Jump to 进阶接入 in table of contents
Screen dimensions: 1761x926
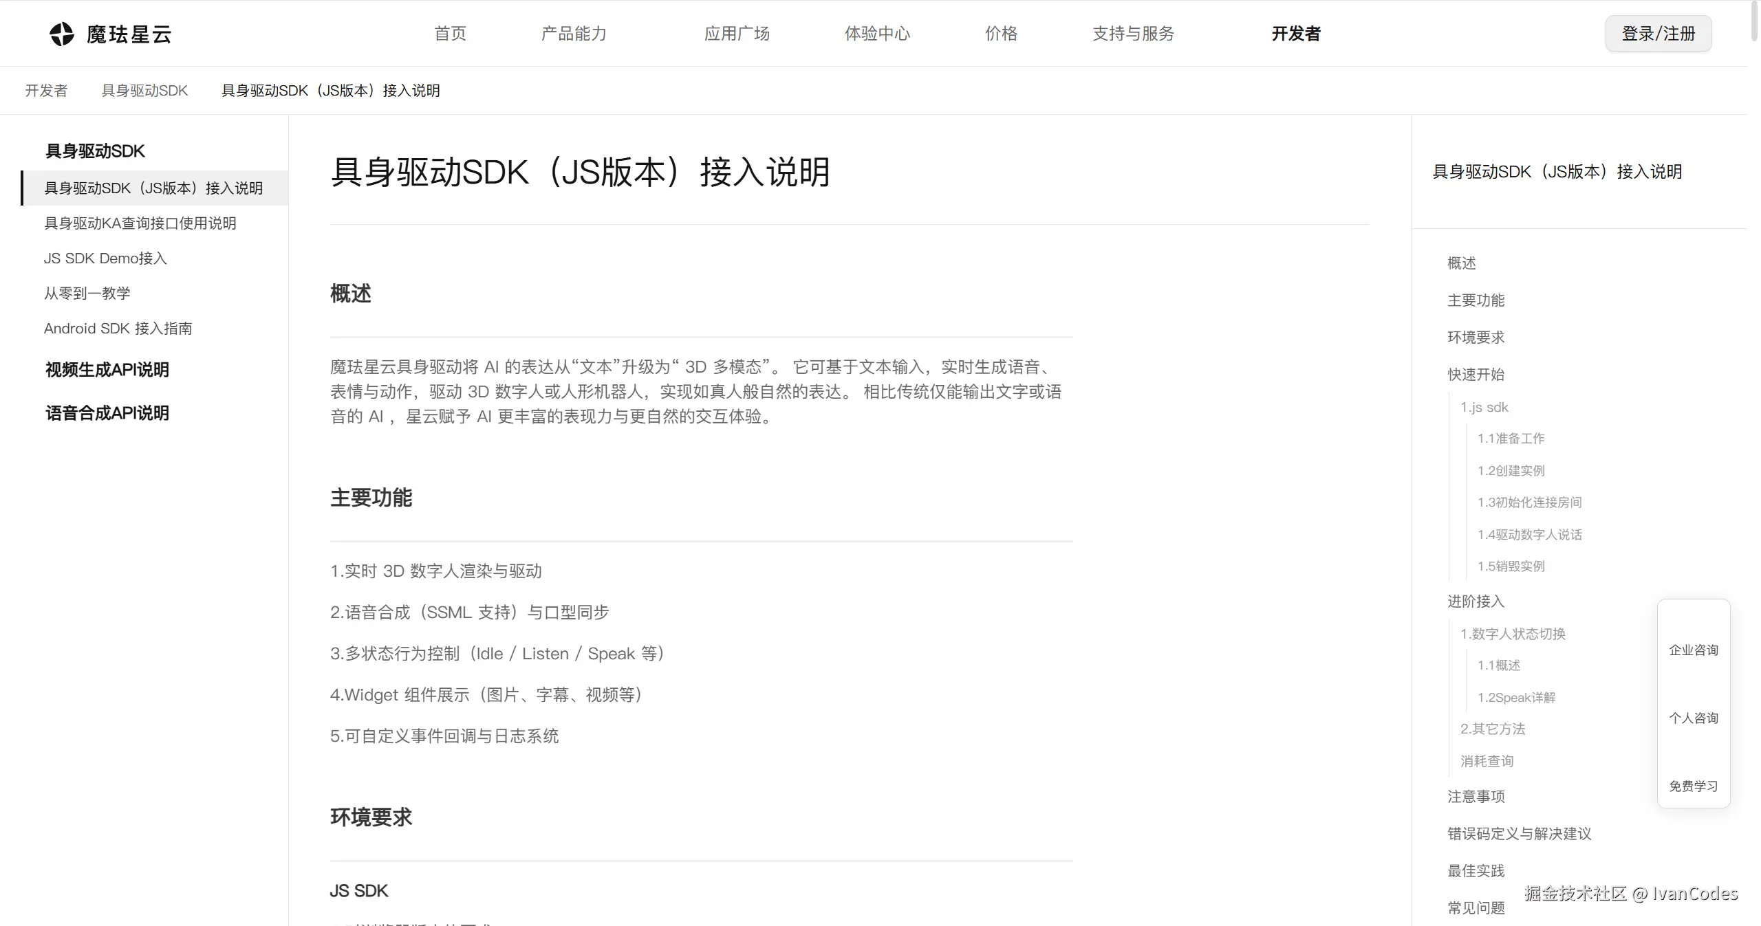pos(1476,602)
